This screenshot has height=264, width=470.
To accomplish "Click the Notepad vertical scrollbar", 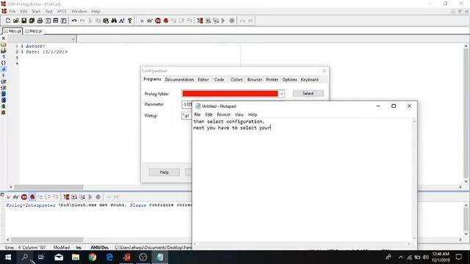I will click(x=414, y=180).
